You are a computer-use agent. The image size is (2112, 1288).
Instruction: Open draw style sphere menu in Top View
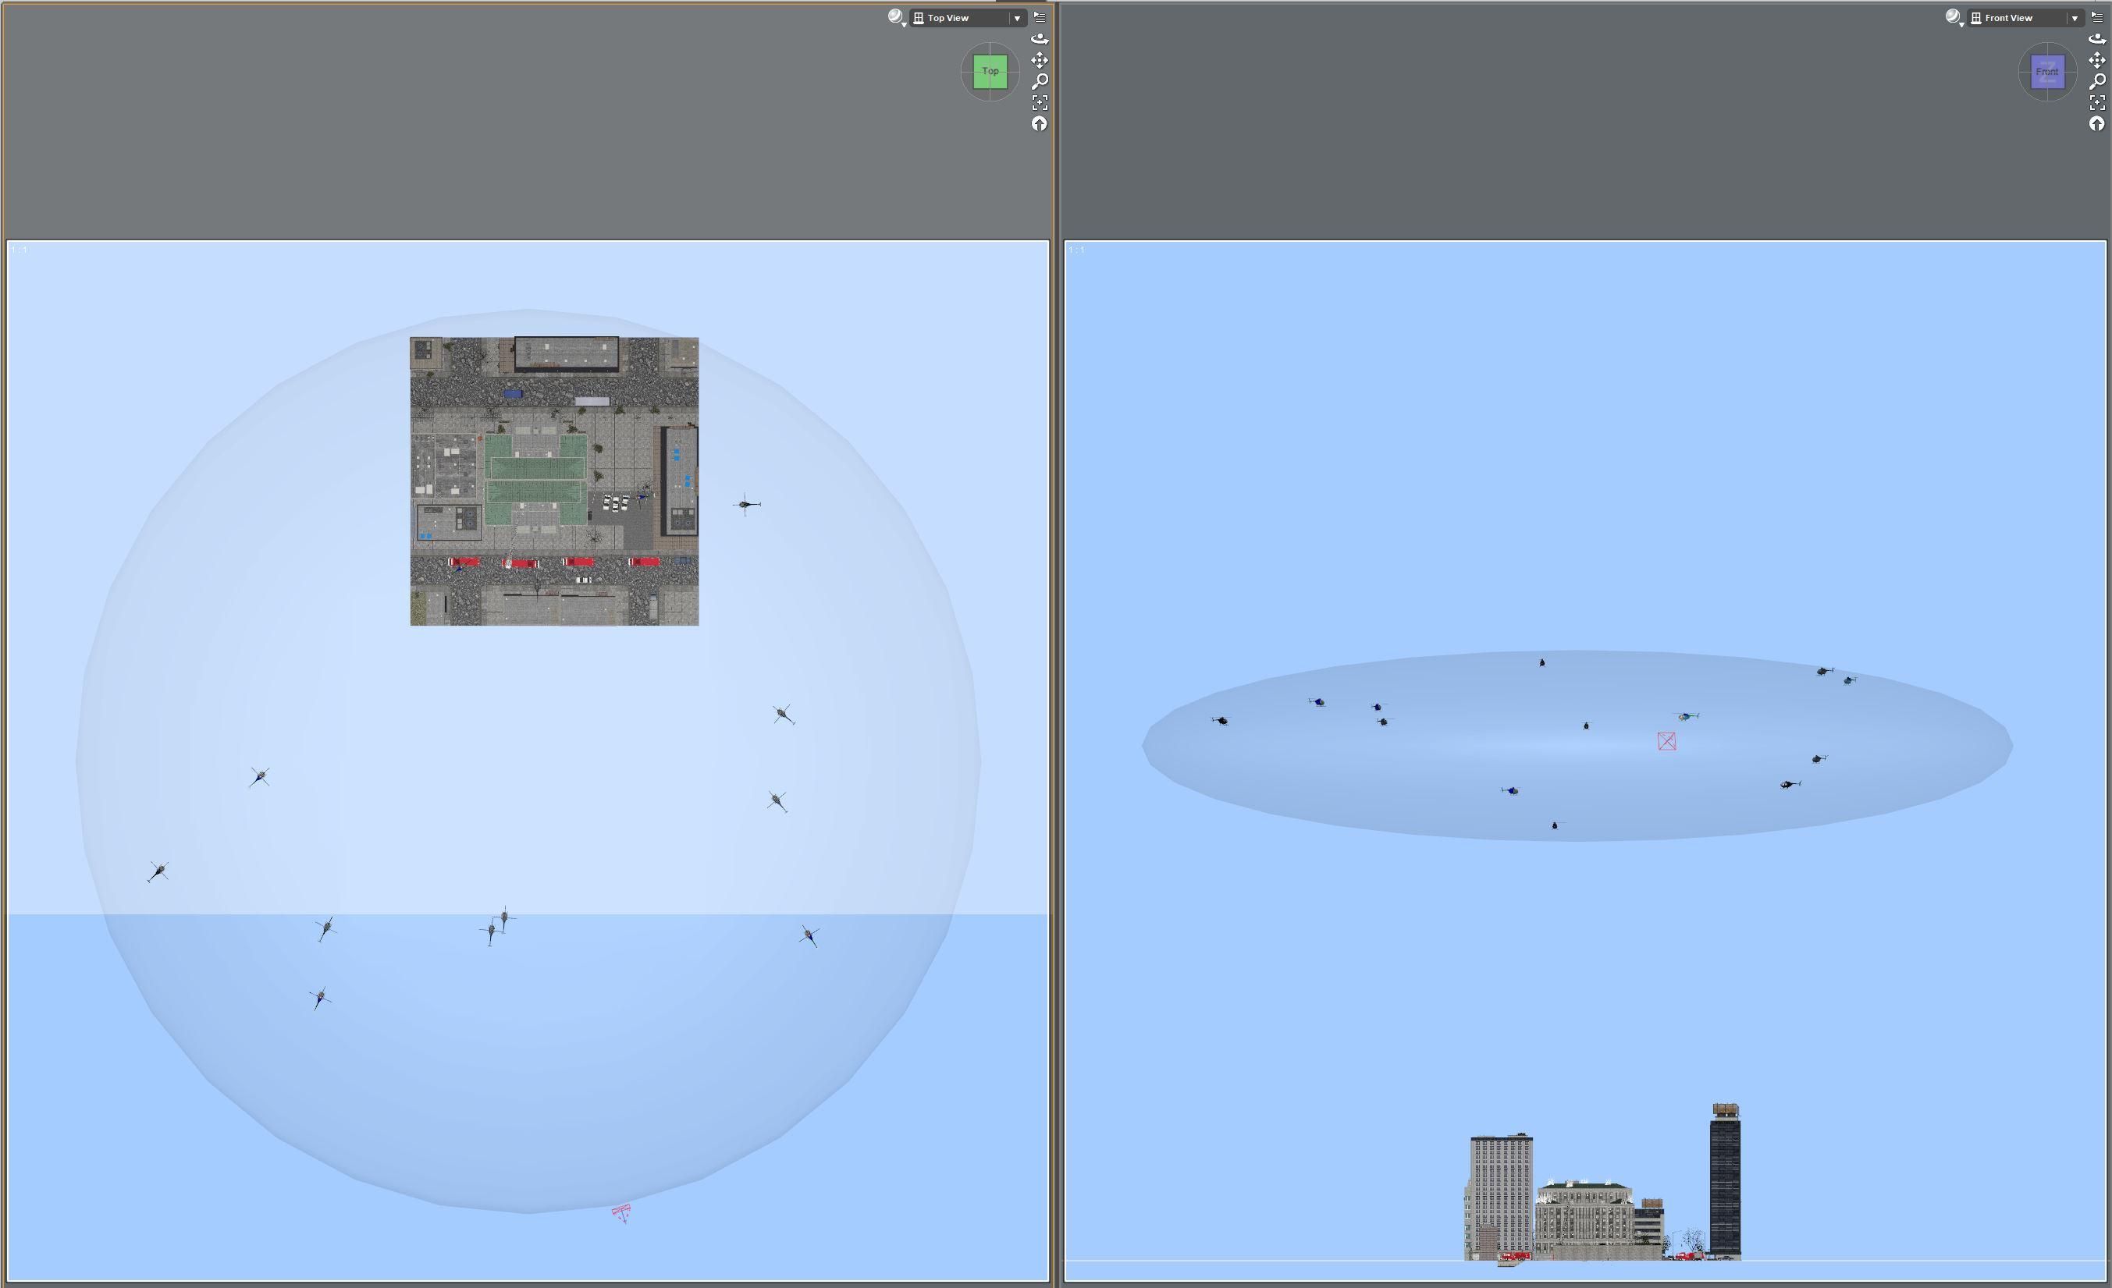coord(896,17)
